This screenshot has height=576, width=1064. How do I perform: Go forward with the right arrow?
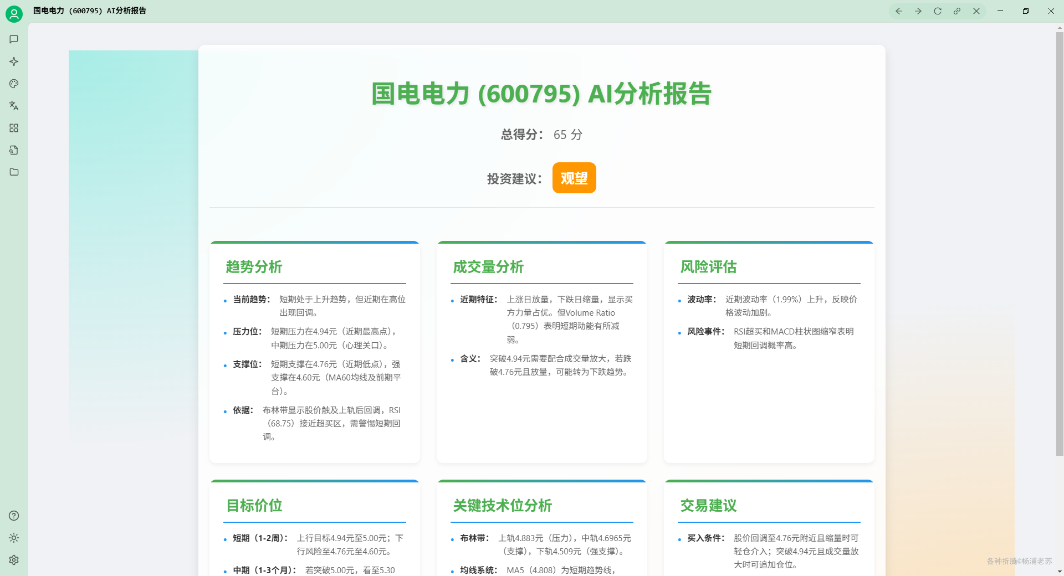pyautogui.click(x=918, y=11)
